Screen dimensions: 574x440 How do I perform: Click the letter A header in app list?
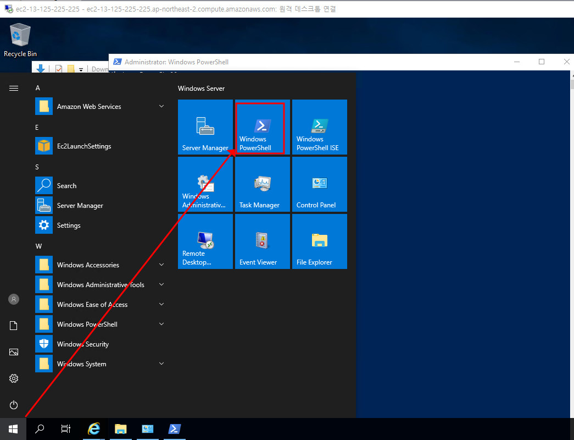[x=38, y=88]
